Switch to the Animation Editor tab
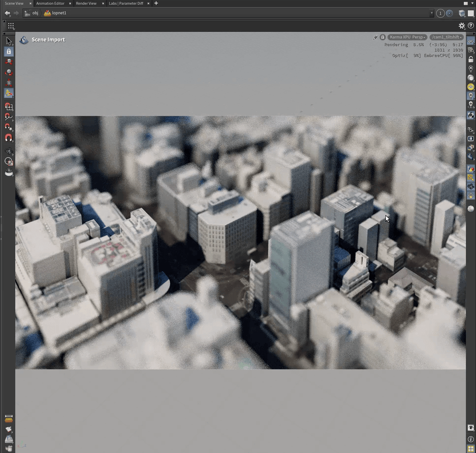Viewport: 476px width, 453px height. pyautogui.click(x=50, y=3)
